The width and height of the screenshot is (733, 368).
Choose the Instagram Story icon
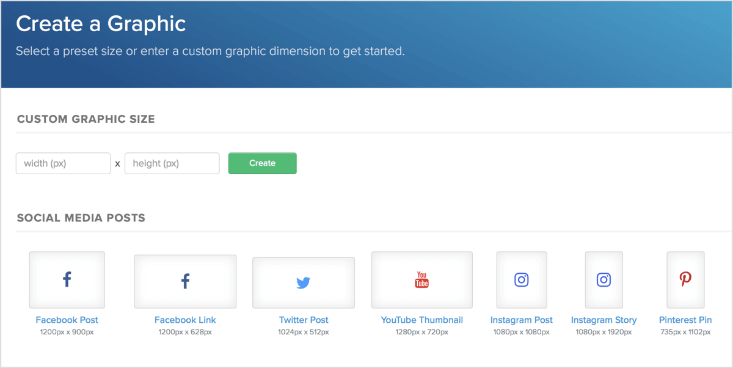pyautogui.click(x=604, y=280)
